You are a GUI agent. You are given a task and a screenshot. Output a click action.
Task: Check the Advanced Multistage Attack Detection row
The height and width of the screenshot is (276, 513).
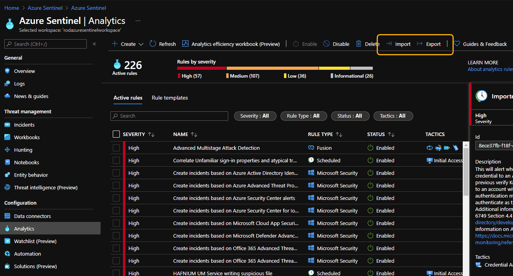pos(116,148)
